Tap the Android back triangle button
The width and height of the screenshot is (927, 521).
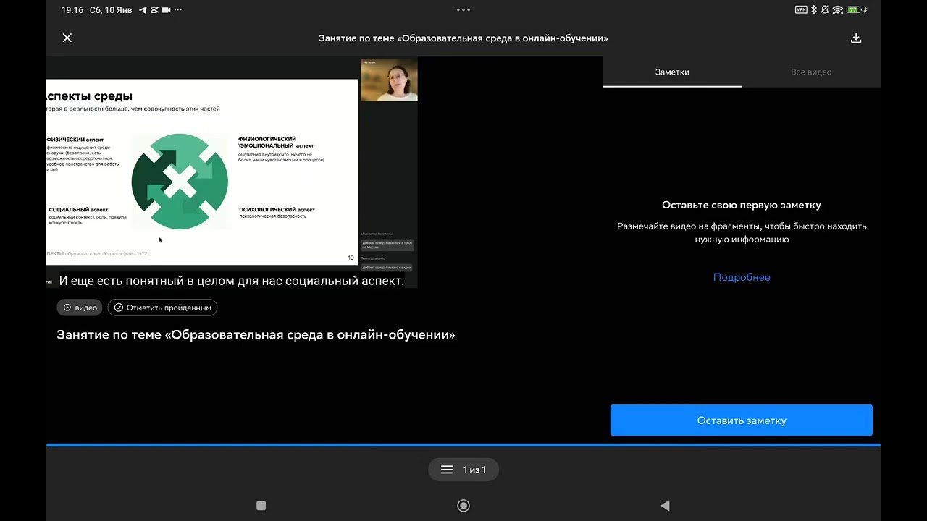[665, 506]
